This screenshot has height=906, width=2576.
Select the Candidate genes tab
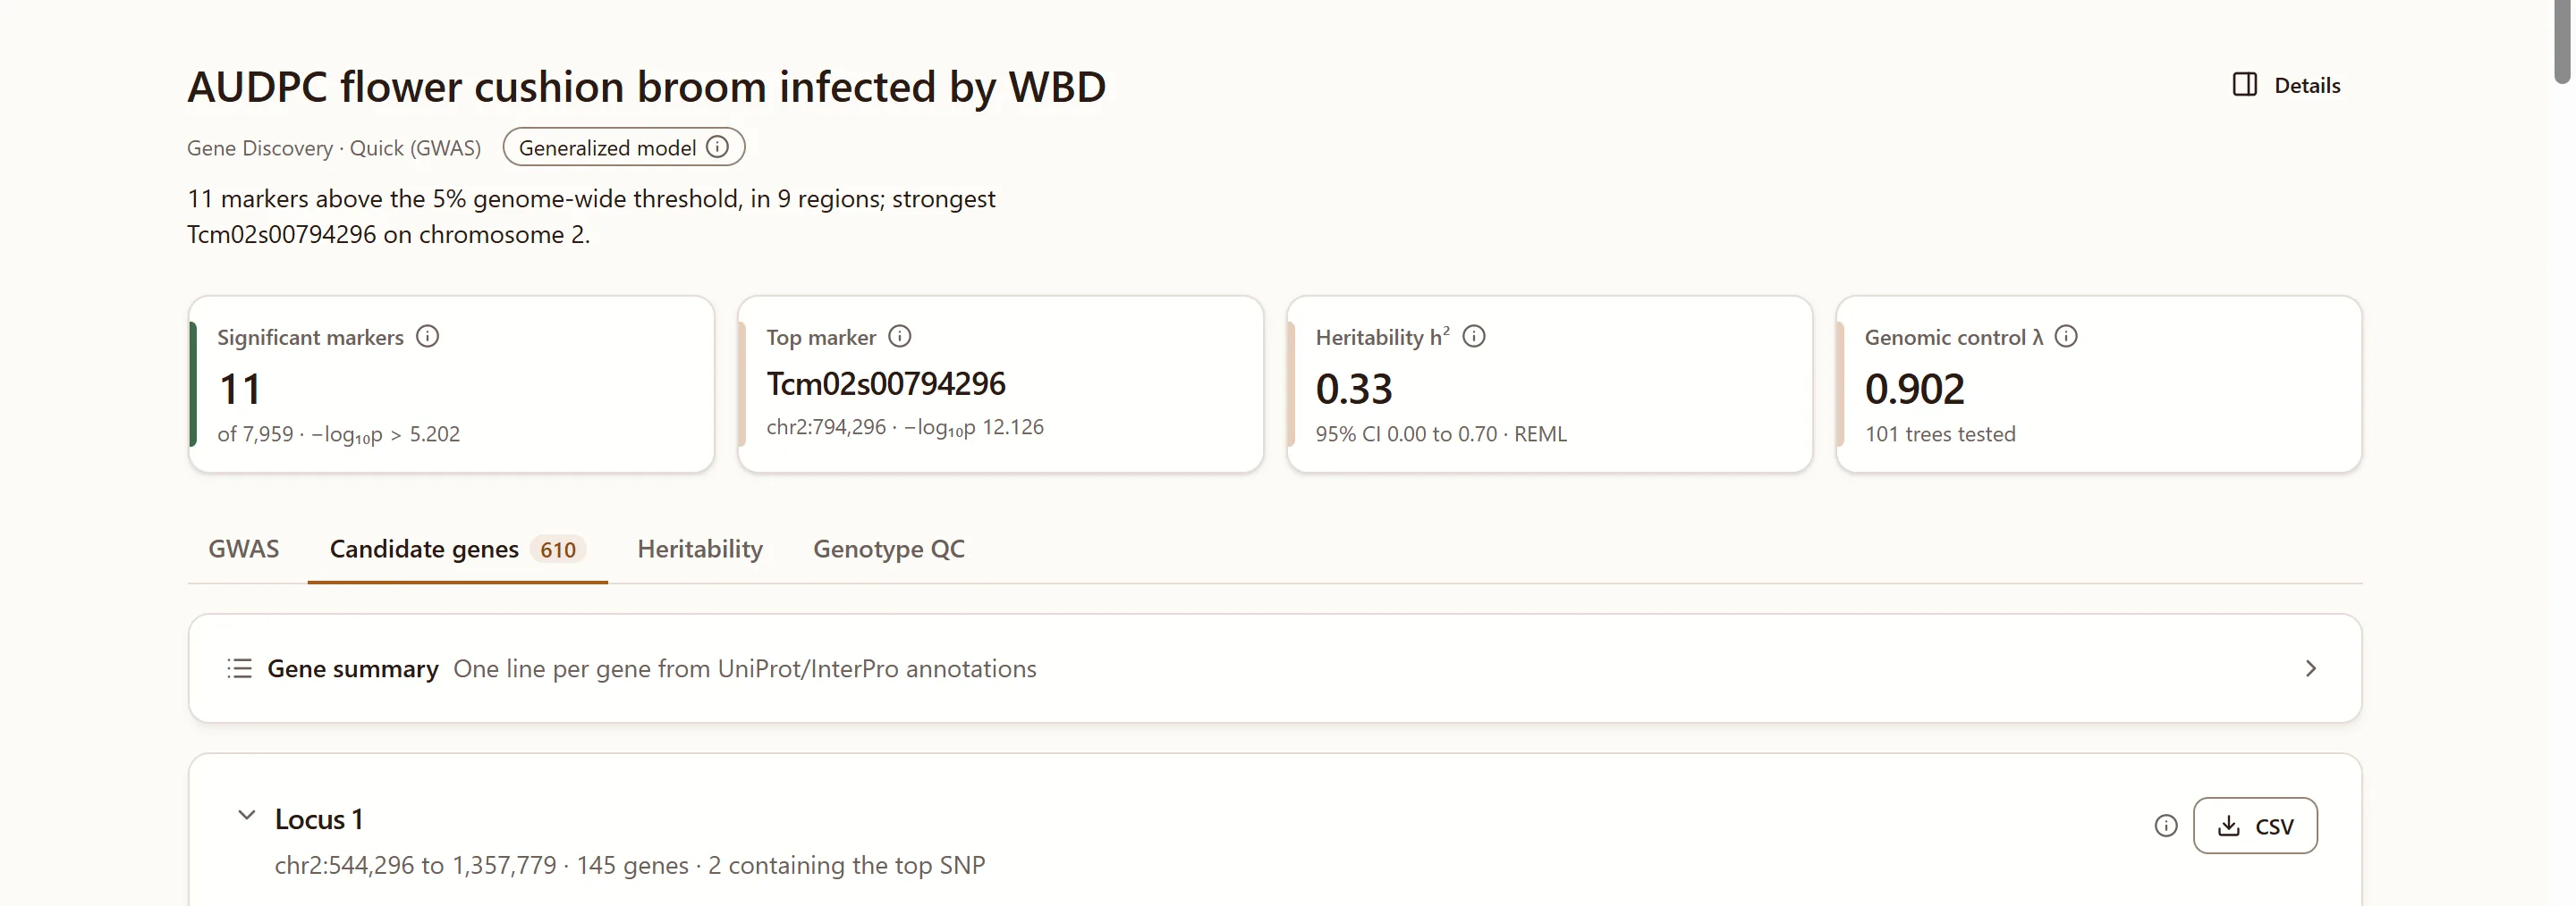tap(458, 549)
